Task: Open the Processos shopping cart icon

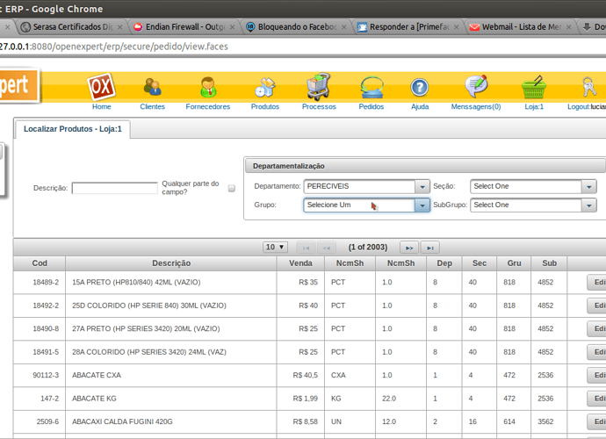Action: coord(319,86)
